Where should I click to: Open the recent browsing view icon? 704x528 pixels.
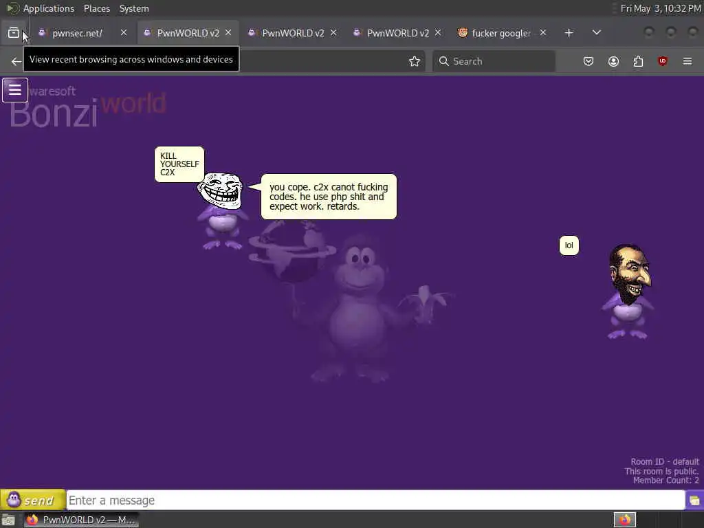click(x=14, y=33)
